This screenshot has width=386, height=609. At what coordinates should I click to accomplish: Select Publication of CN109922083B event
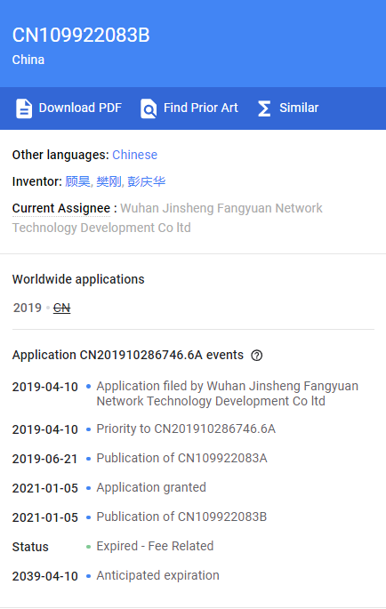[181, 517]
